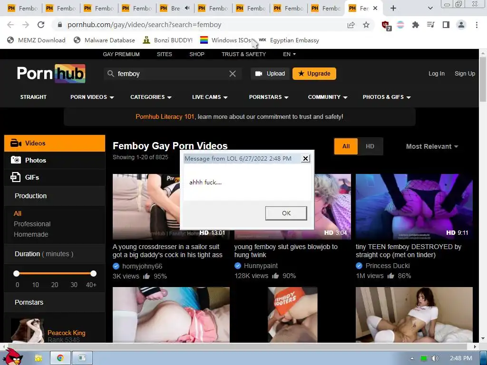Switch to the first browser tab
This screenshot has width=487, height=365.
pos(22,9)
